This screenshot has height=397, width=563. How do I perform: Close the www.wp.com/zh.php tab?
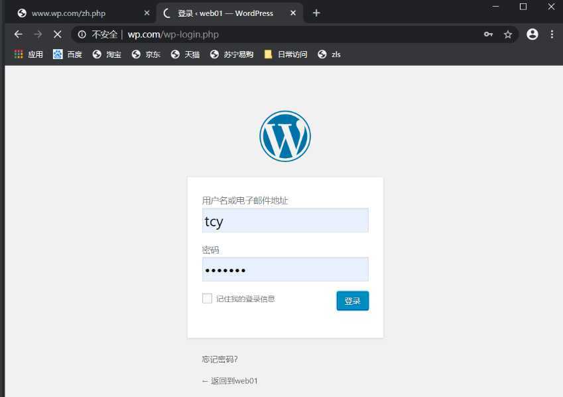(147, 13)
